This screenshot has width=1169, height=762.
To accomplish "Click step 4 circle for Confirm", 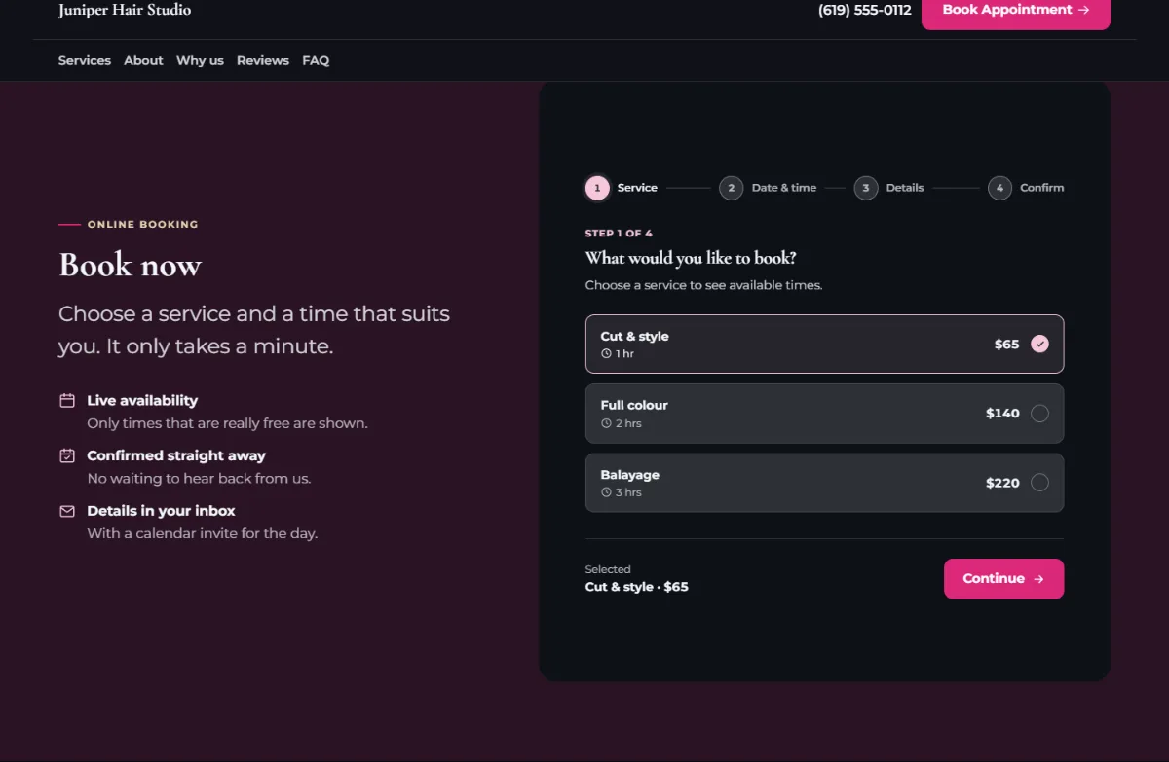I will [x=999, y=188].
